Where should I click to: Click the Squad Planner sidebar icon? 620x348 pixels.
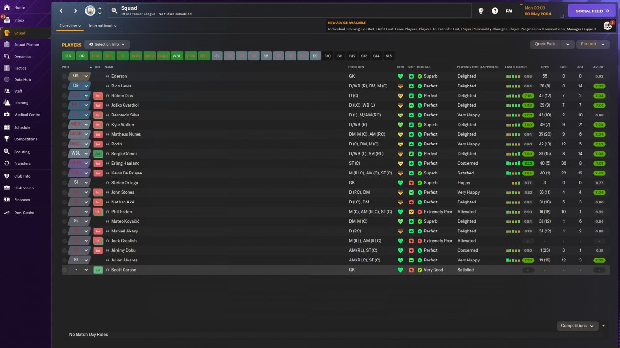(7, 45)
